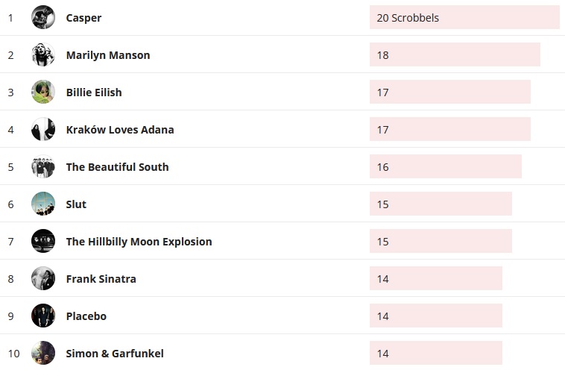565x370 pixels.
Task: Go to Marilyn Manson's artist page
Action: point(108,55)
